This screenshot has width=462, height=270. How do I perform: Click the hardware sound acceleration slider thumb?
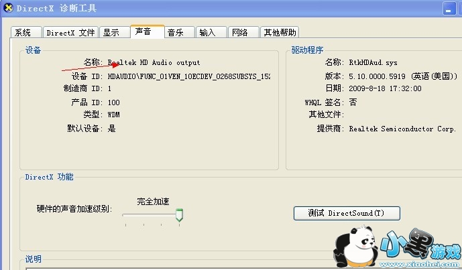[x=179, y=215]
